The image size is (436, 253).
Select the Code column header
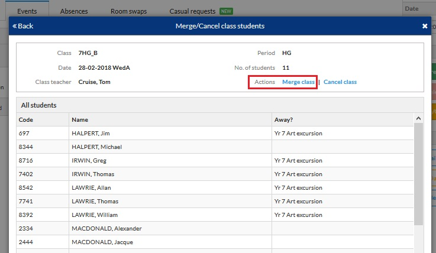click(43, 119)
